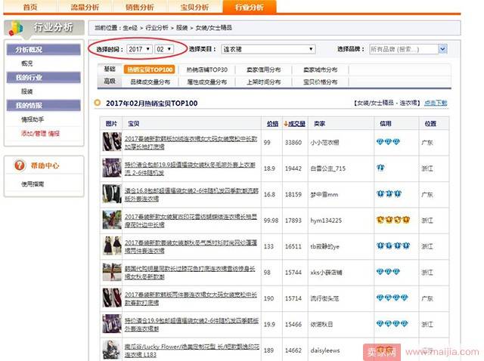Click the sales volume value 33860
This screenshot has width=484, height=361.
tap(293, 143)
